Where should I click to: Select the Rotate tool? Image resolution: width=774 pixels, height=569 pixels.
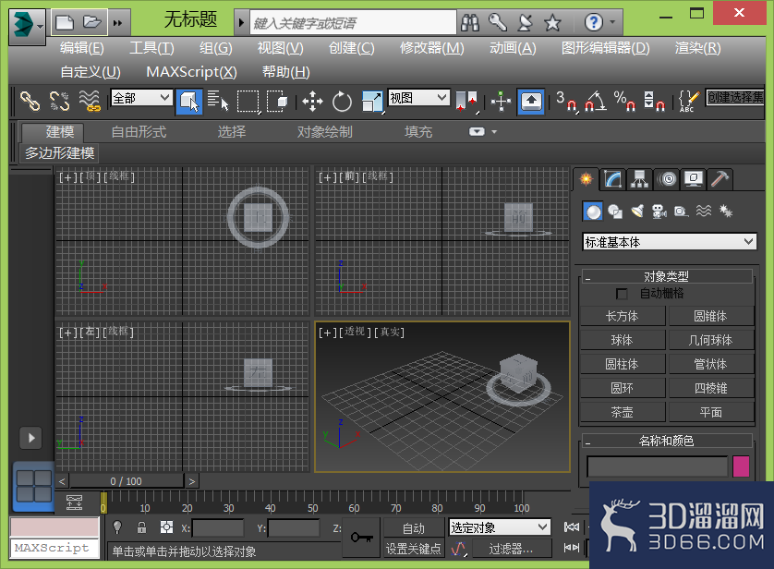point(342,102)
